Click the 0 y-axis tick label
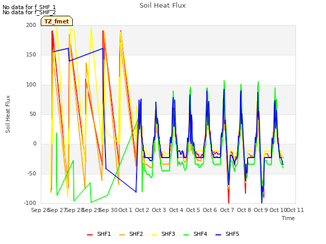 35,144
